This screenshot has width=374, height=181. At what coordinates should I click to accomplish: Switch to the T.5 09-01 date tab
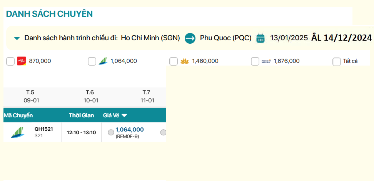[30, 96]
